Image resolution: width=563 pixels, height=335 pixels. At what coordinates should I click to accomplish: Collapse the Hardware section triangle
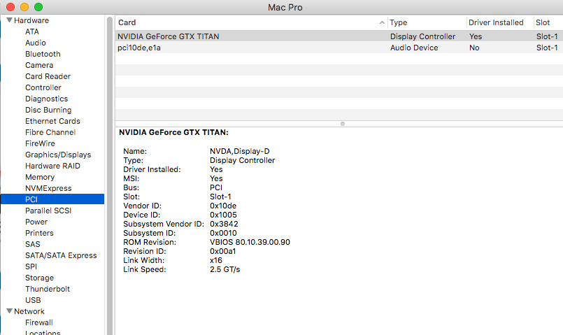(9, 20)
